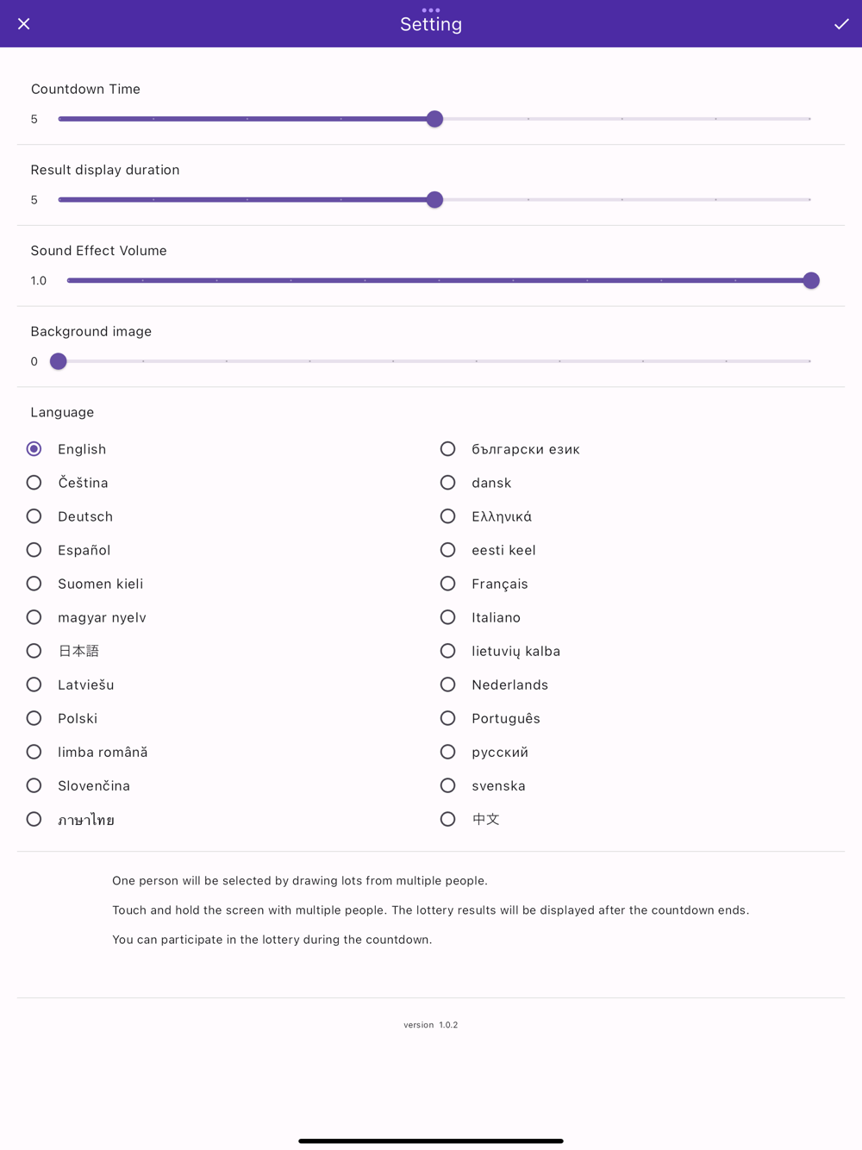
Task: Choose Nederlands as the language
Action: 448,684
